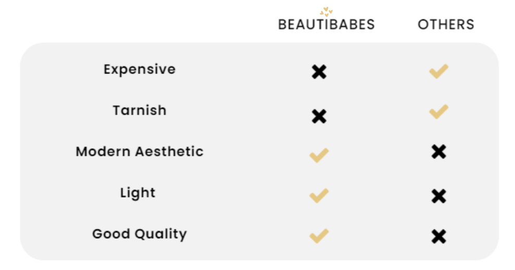
Task: Click the black X for Expensive under Beautibabes
Action: (x=319, y=72)
